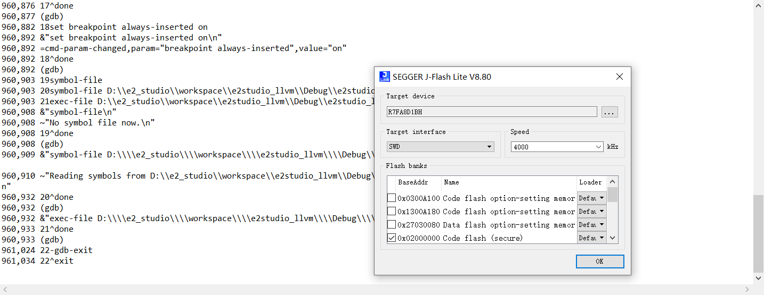Image resolution: width=764 pixels, height=295 pixels.
Task: Click the '21^done' console line
Action: (x=37, y=229)
